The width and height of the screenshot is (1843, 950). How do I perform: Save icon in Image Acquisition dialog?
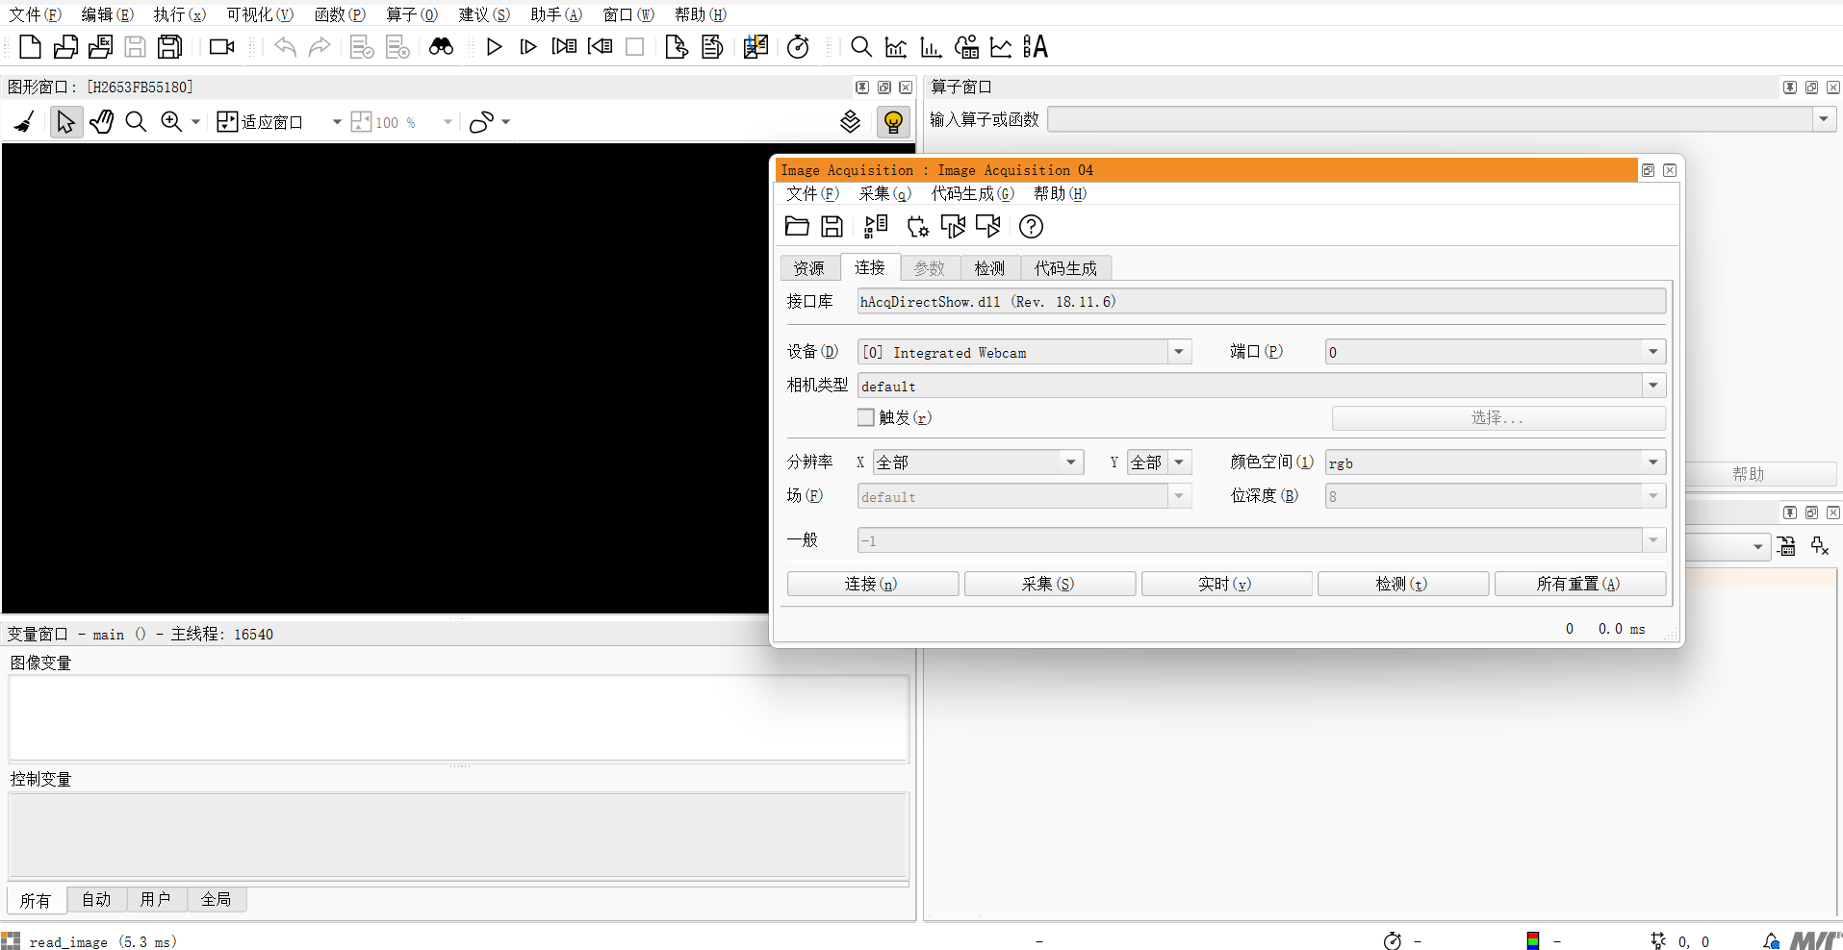[832, 226]
